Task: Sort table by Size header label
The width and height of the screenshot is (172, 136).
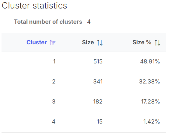Action: pyautogui.click(x=88, y=42)
